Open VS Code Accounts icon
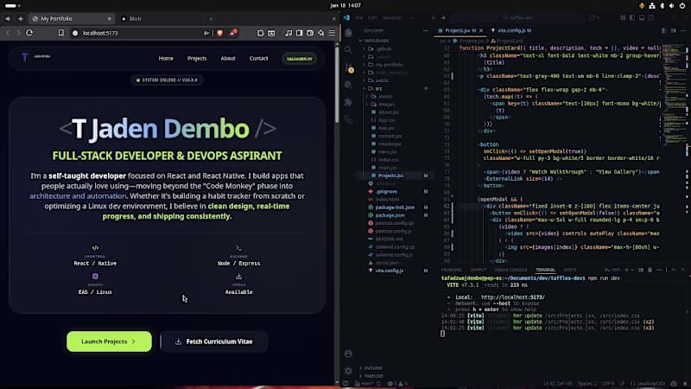691x389 pixels. tap(348, 354)
